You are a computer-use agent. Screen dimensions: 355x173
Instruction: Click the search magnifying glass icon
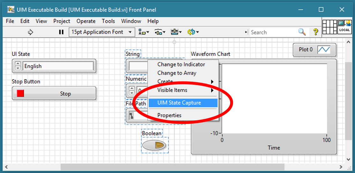(302, 32)
